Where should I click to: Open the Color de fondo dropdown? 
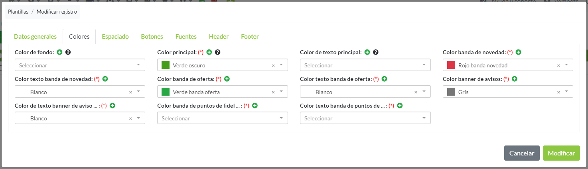click(x=80, y=65)
